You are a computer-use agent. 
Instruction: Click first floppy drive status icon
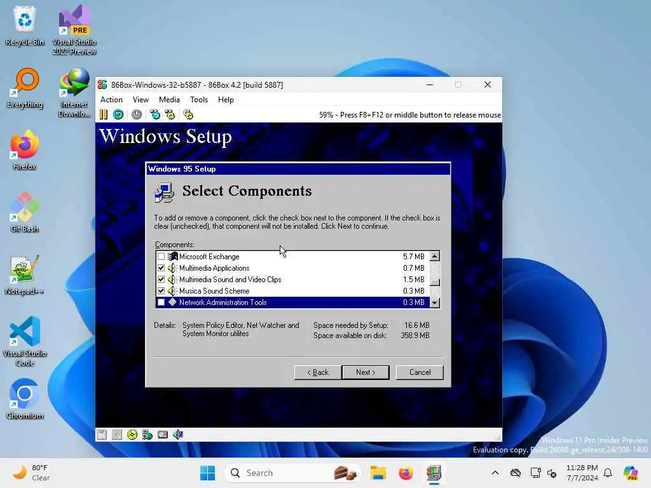click(102, 435)
